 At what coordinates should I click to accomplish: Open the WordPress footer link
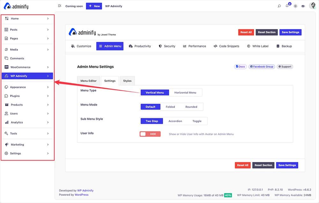coord(82,195)
